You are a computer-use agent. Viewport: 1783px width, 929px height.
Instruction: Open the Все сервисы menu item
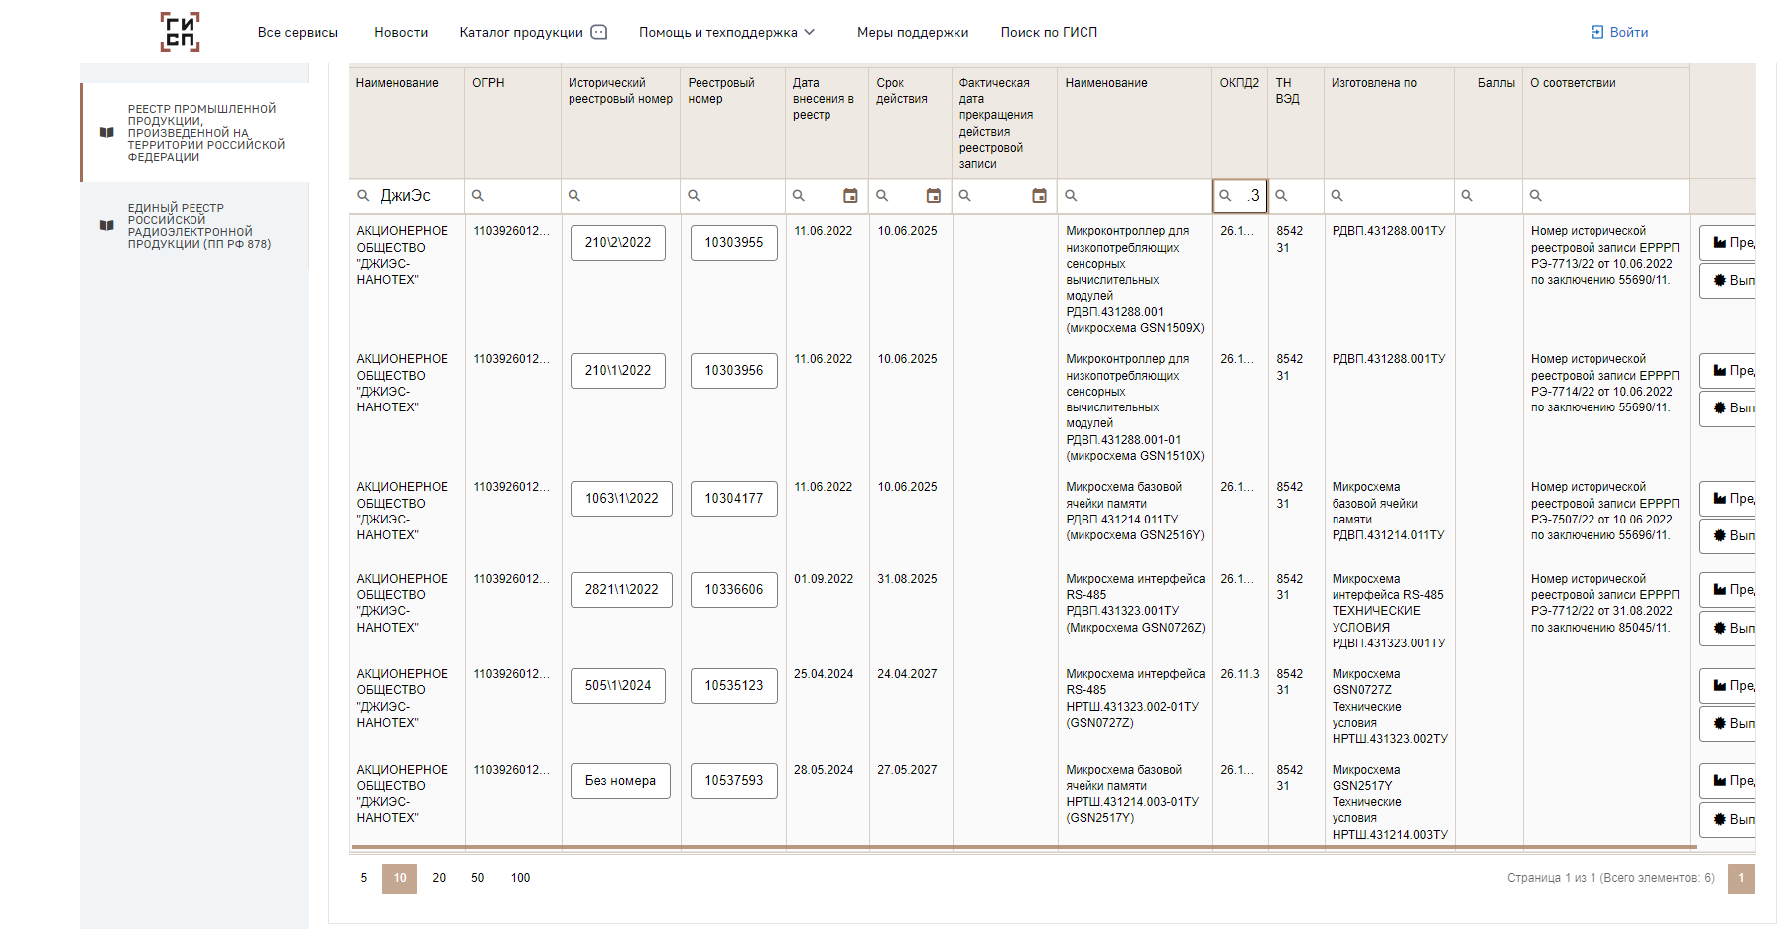coord(298,32)
